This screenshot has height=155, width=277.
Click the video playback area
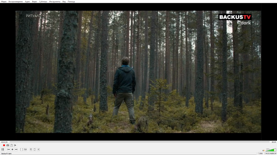pyautogui.click(x=138, y=72)
